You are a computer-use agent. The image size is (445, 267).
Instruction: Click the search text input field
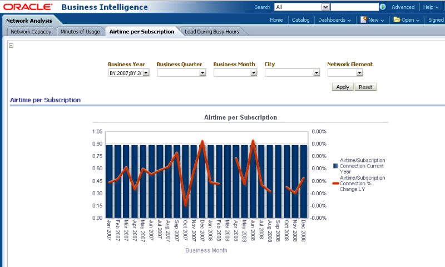tap(354, 7)
